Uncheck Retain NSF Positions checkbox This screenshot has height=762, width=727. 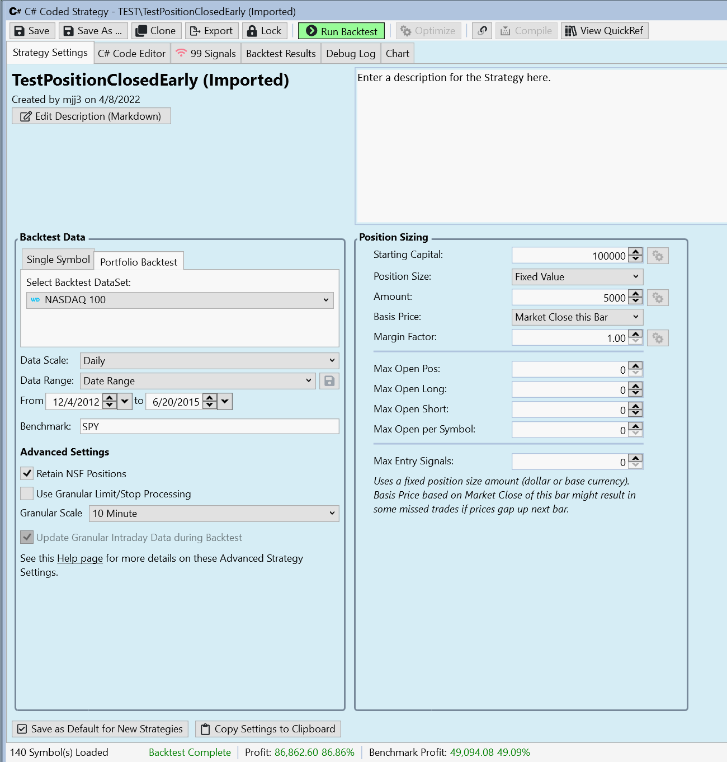(x=27, y=474)
